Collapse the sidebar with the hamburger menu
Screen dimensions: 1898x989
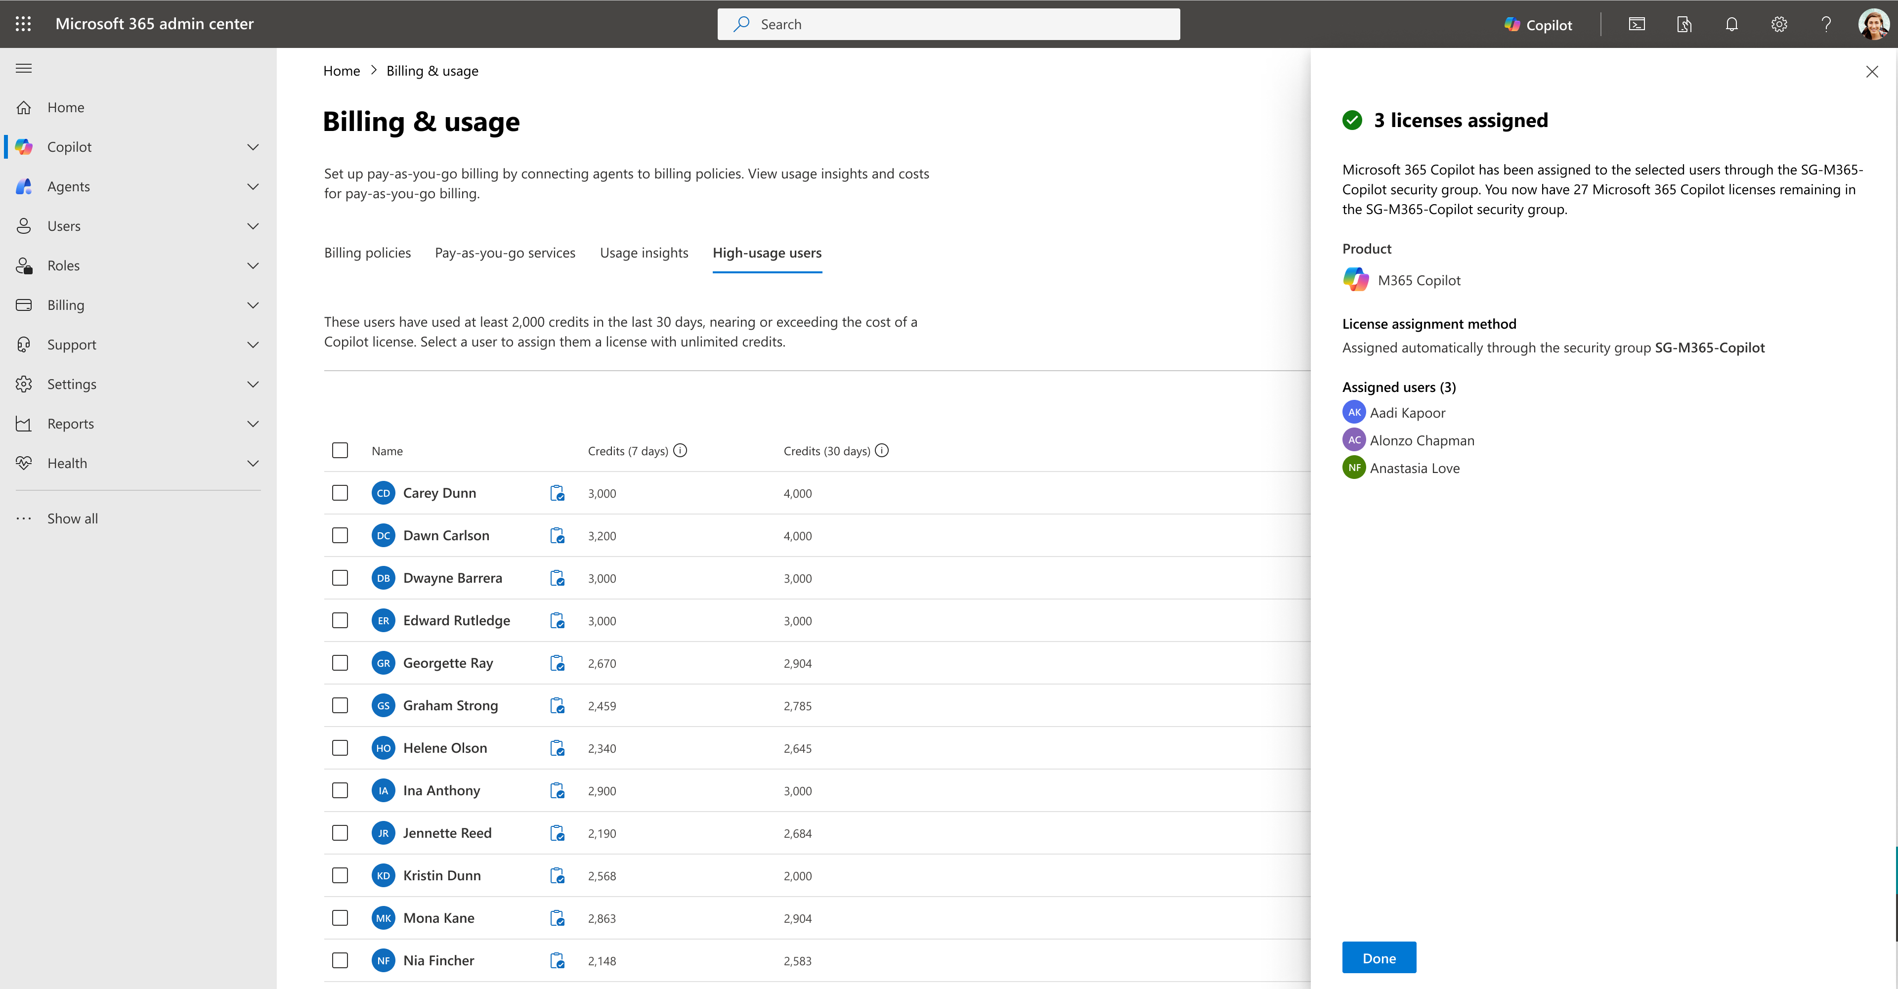point(23,68)
